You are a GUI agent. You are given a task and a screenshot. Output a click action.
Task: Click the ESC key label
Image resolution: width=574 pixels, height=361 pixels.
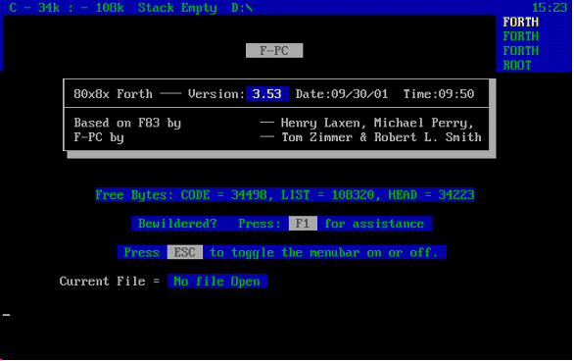click(x=185, y=252)
